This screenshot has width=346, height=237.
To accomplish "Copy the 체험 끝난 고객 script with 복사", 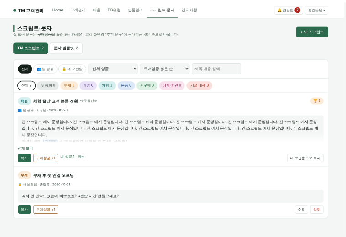I will click(x=24, y=158).
